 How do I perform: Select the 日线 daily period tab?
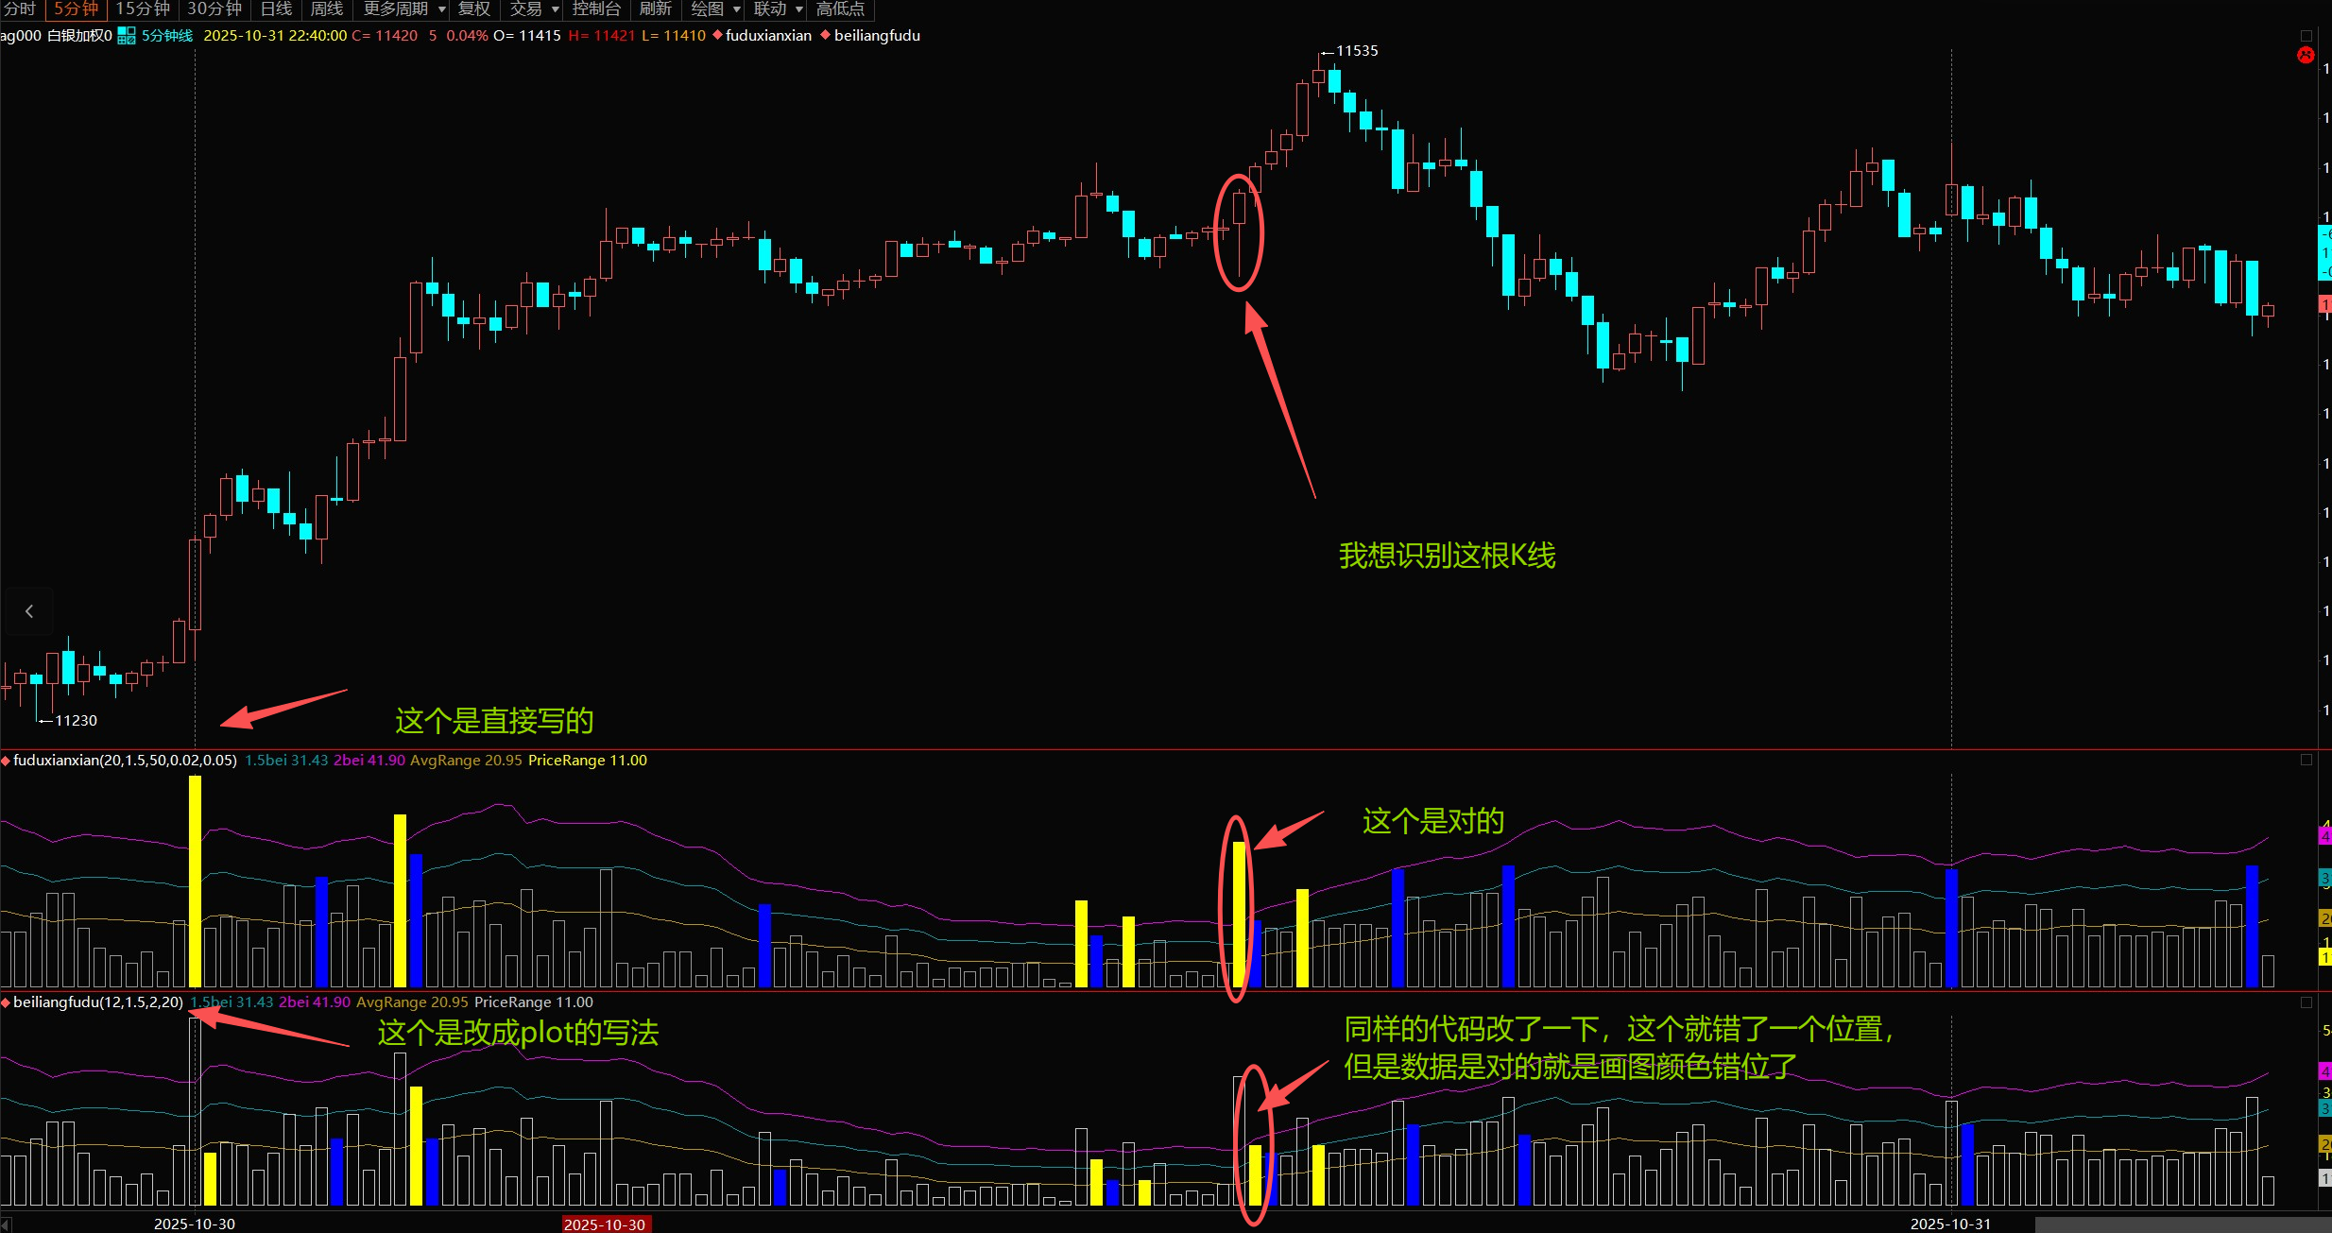(x=276, y=9)
